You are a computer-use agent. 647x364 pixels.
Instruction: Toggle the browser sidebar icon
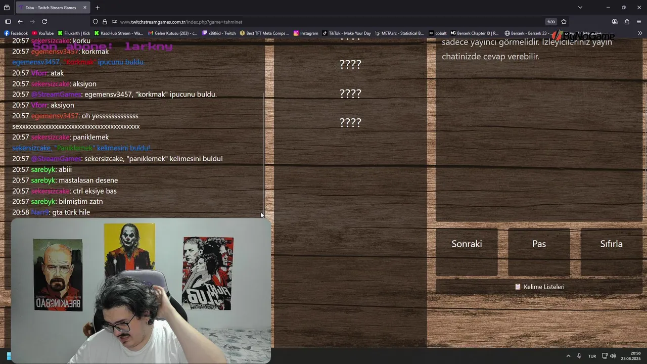point(8,22)
